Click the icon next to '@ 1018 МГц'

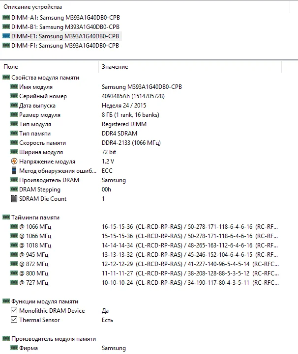14,245
